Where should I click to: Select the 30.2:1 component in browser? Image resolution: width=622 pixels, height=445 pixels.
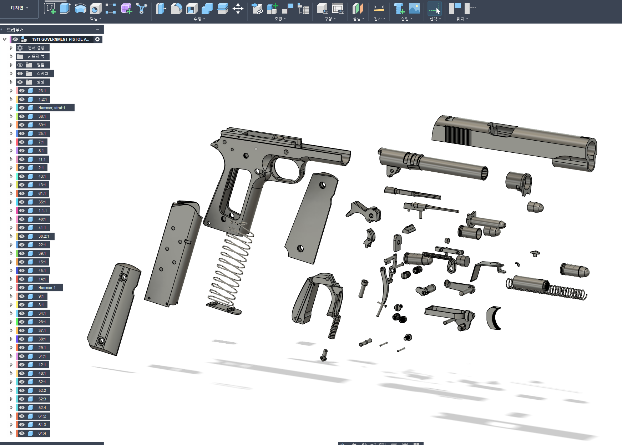click(44, 236)
